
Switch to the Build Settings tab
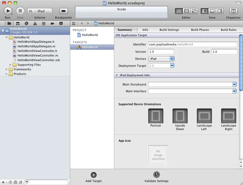(x=169, y=30)
